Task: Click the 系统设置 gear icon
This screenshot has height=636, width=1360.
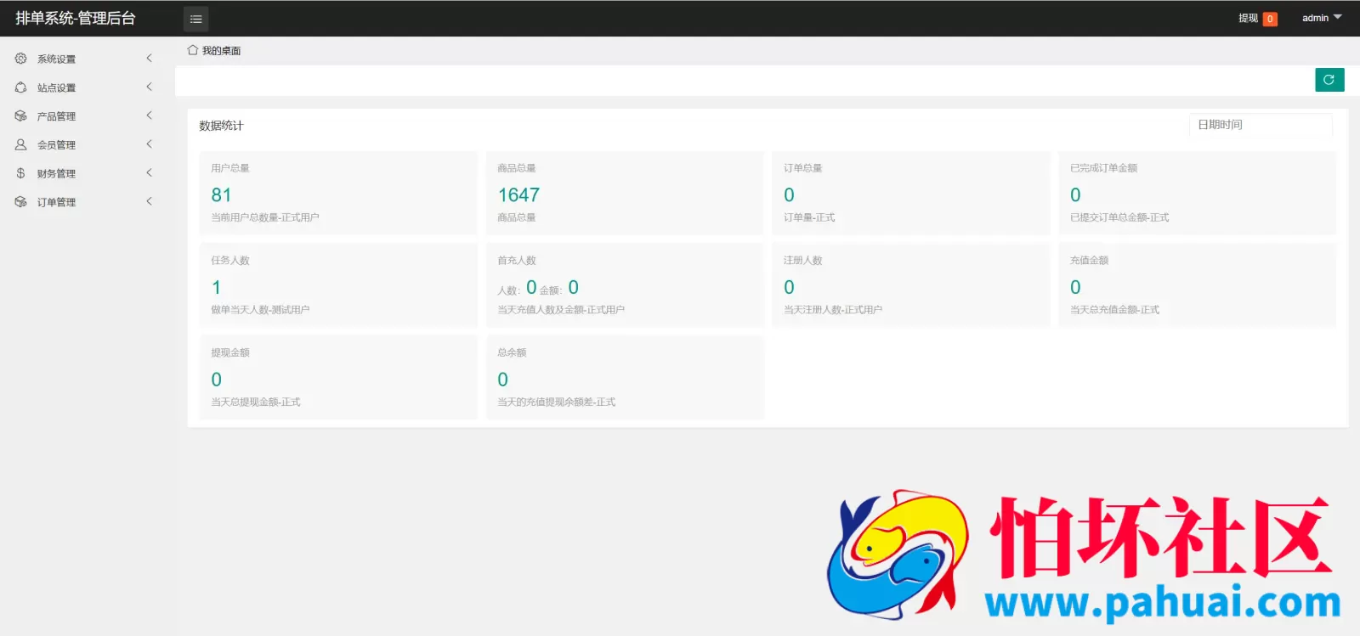Action: click(x=21, y=59)
